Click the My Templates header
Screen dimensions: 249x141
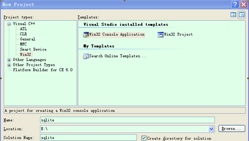click(99, 46)
